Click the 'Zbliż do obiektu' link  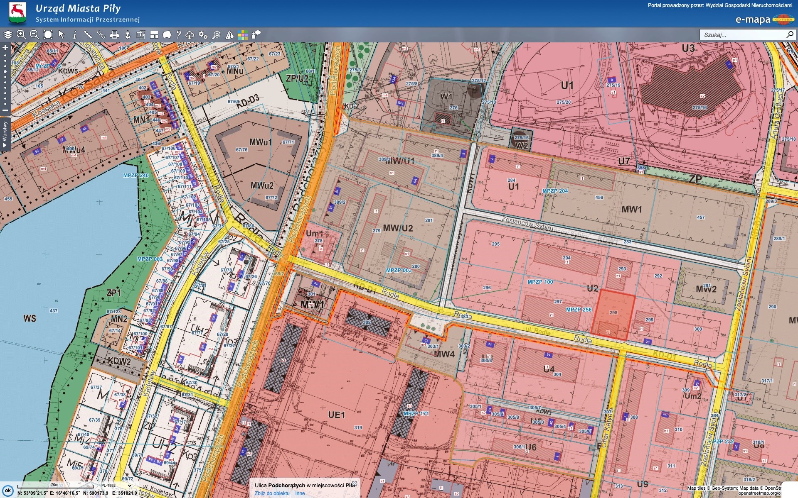coord(272,493)
